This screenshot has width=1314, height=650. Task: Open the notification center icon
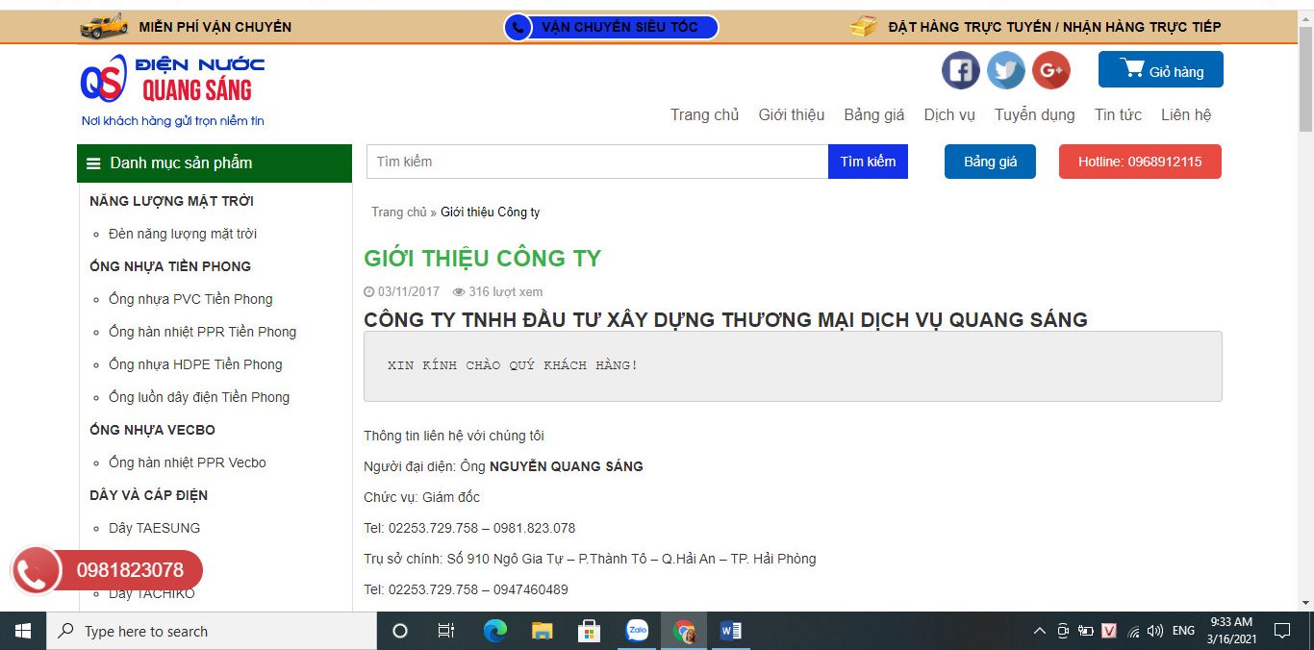tap(1282, 631)
